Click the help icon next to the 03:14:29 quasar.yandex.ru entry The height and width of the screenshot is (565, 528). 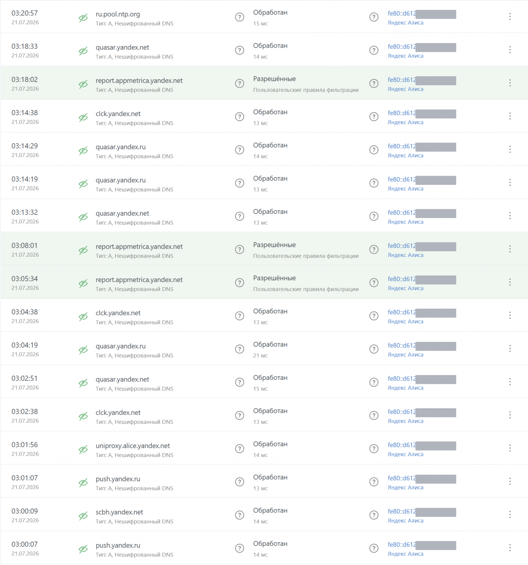tap(239, 150)
